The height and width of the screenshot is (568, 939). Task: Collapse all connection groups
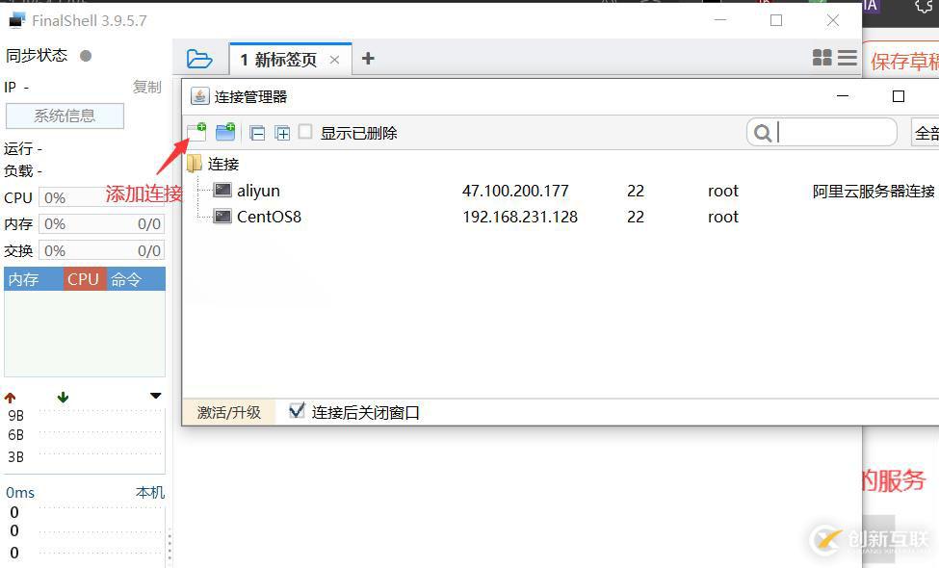click(x=256, y=133)
